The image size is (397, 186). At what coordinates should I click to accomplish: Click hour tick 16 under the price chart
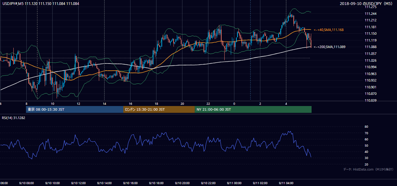[x=130, y=104]
